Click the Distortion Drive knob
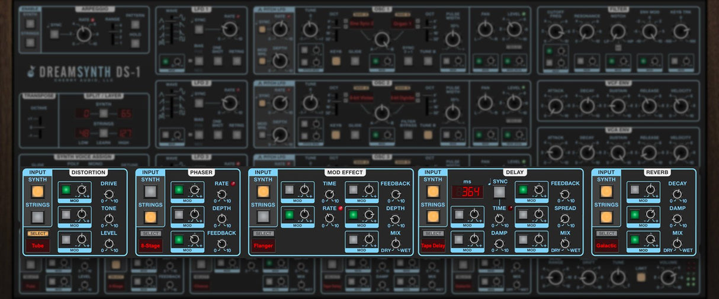The height and width of the screenshot is (299, 719). click(x=109, y=194)
